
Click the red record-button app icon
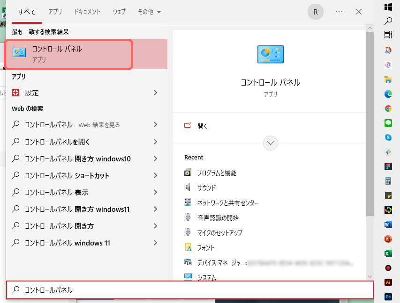pyautogui.click(x=388, y=268)
